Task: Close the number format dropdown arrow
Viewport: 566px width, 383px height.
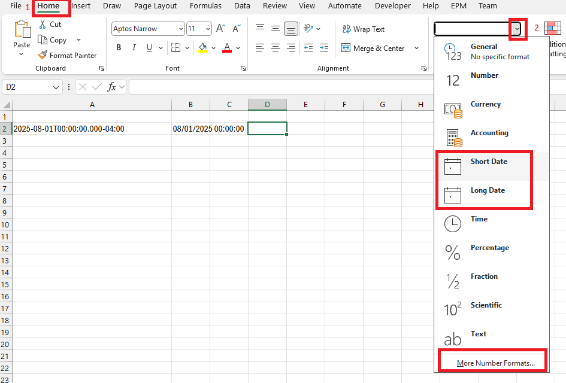Action: (517, 29)
